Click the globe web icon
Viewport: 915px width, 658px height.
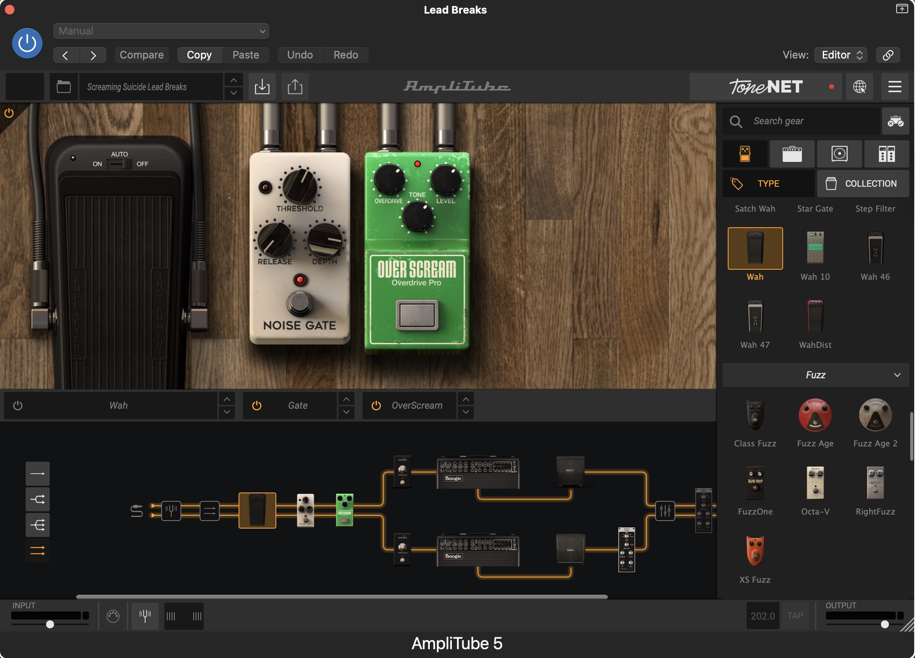[859, 87]
